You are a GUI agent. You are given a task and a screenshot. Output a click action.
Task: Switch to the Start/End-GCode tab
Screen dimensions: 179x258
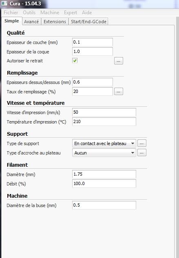coord(88,22)
